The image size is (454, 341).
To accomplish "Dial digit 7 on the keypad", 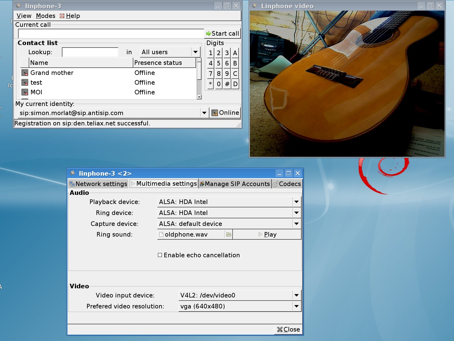I will pyautogui.click(x=211, y=74).
